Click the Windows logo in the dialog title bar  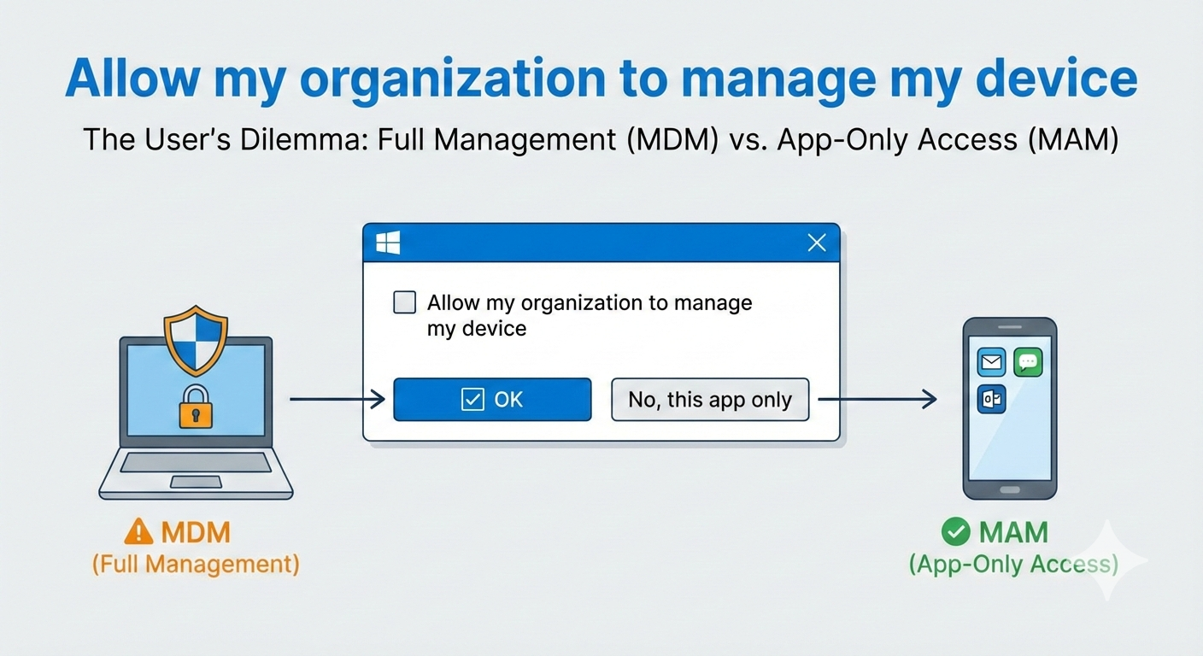(388, 242)
